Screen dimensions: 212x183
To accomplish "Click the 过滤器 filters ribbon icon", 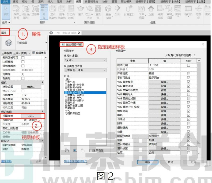I will point(35,11).
